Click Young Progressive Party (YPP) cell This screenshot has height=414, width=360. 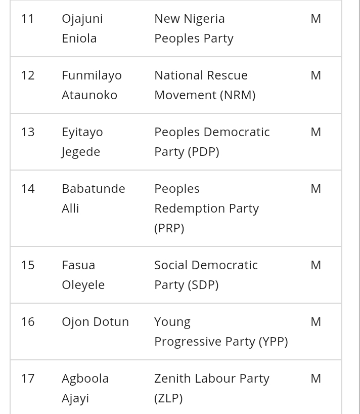pyautogui.click(x=220, y=332)
